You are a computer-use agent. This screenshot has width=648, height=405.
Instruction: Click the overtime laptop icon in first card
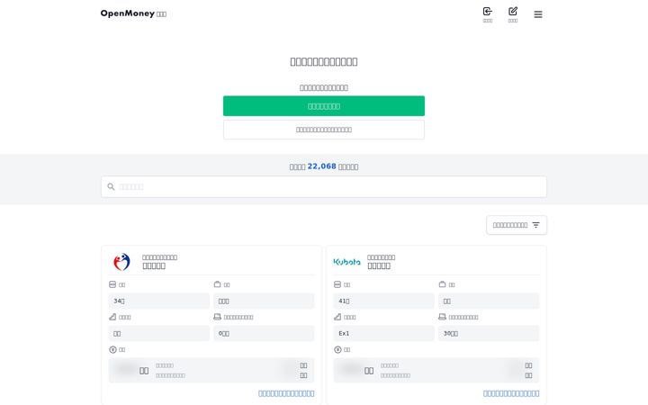point(218,317)
